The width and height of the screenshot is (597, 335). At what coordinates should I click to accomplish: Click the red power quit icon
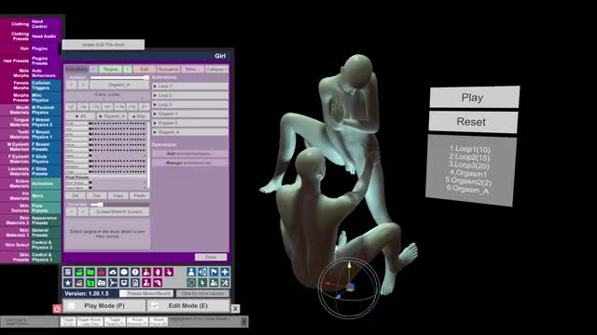pos(57,309)
